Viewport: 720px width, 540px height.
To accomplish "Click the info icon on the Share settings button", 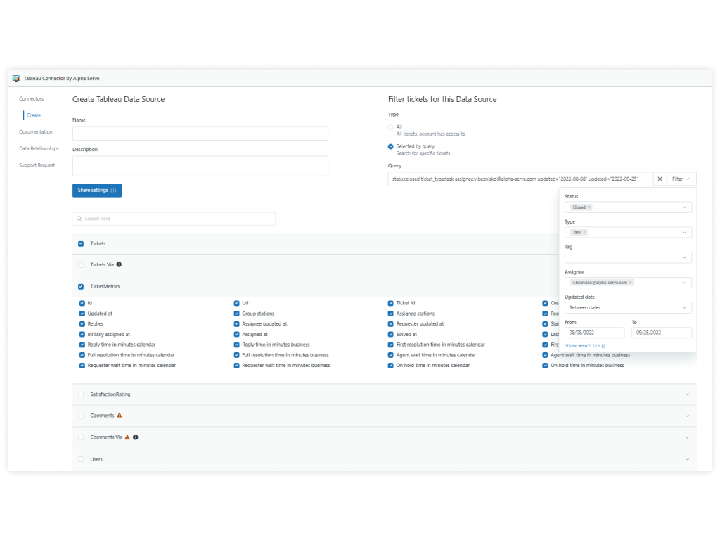I will (x=115, y=190).
